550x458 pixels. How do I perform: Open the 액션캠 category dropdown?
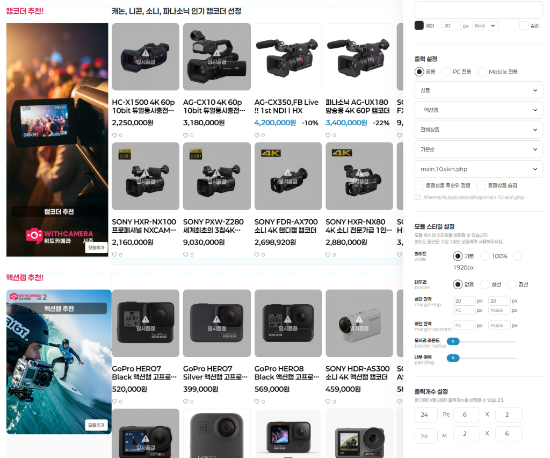(479, 110)
